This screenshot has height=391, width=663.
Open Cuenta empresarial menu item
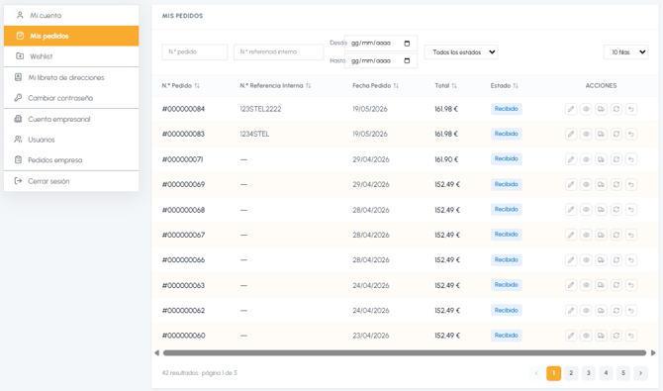71,119
